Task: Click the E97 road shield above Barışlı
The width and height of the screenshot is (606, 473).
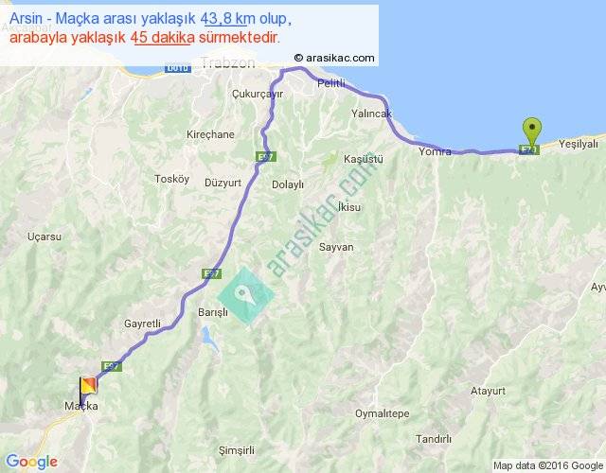Action: pyautogui.click(x=212, y=273)
